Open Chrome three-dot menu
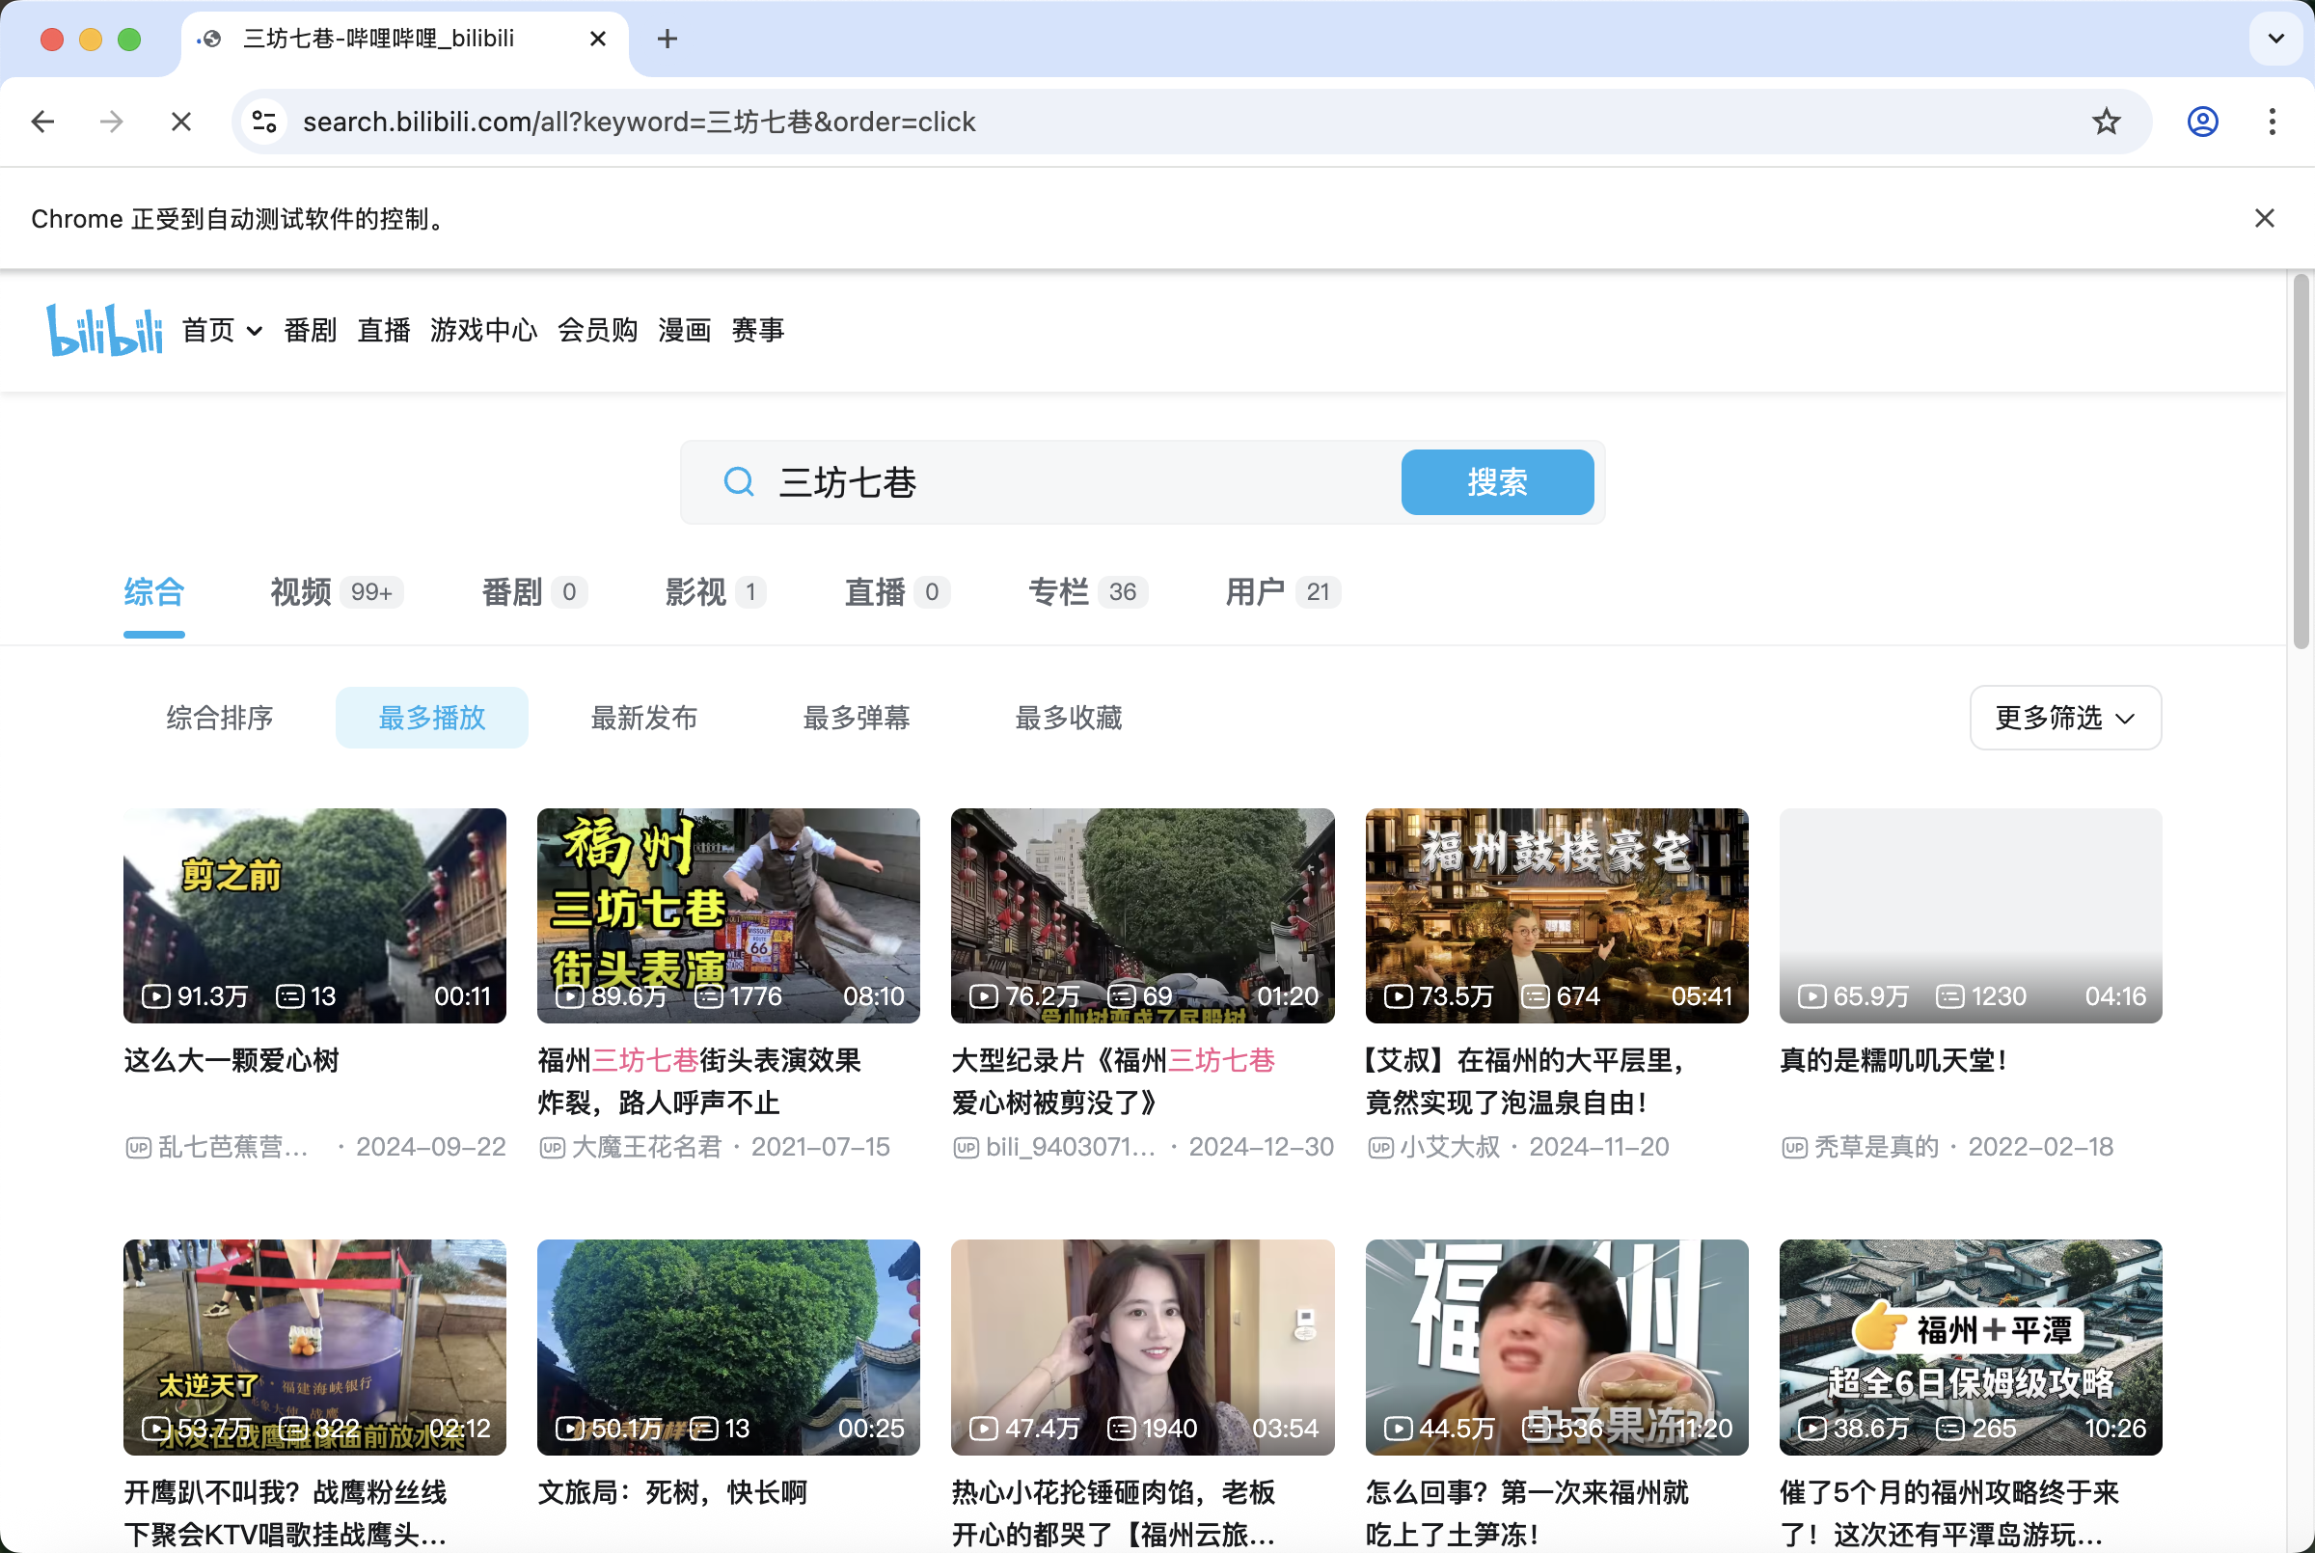Screen dimensions: 2315x1553 [x=2272, y=122]
